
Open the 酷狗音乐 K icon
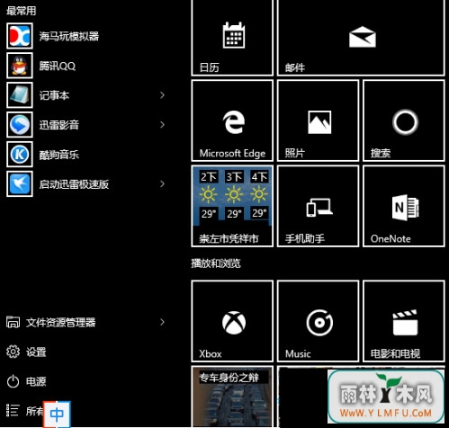tap(20, 155)
